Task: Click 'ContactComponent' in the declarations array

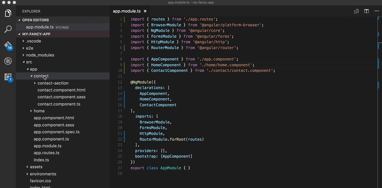Action: 158,105
